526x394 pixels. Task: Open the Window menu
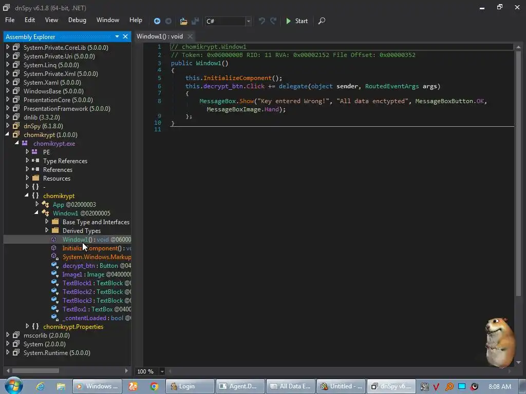pos(108,20)
